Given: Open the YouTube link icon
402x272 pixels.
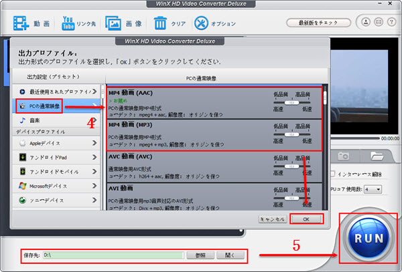Looking at the screenshot, I should 68,23.
